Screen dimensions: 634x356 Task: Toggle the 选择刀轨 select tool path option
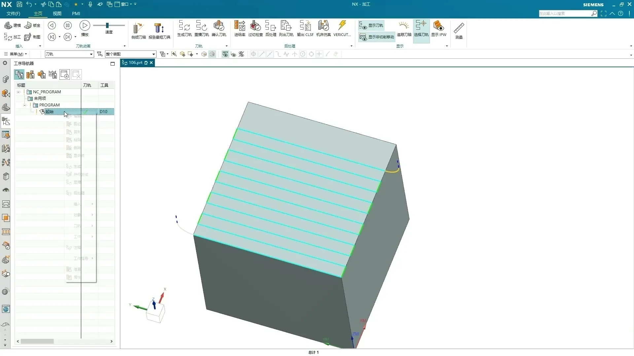[421, 28]
